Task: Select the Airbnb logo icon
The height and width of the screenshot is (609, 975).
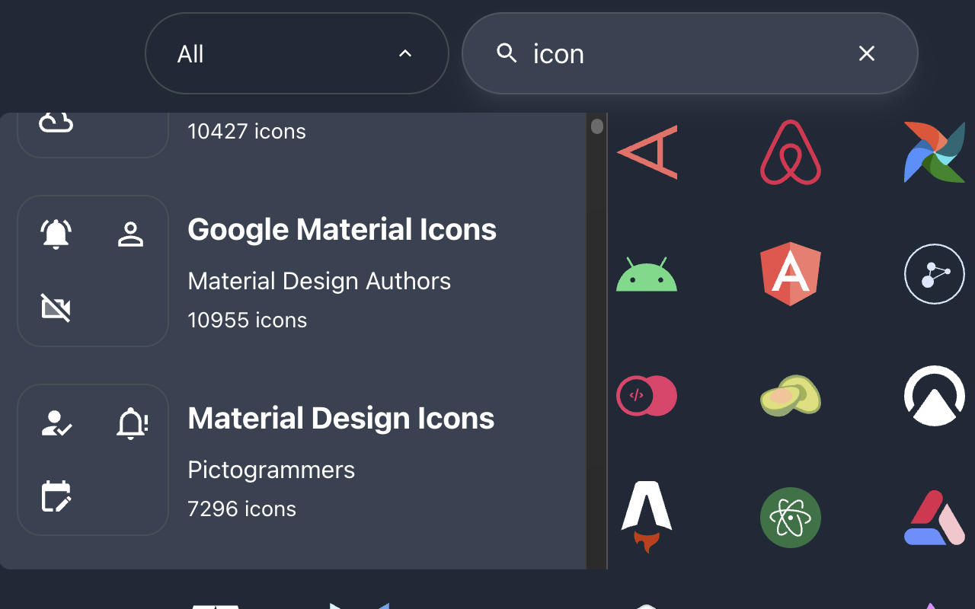Action: pos(790,151)
